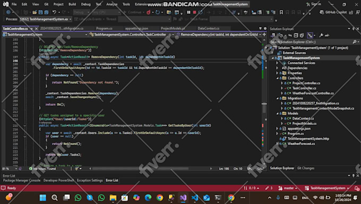Open the Tools menu
This screenshot has height=204, width=361.
pyautogui.click(x=126, y=4)
